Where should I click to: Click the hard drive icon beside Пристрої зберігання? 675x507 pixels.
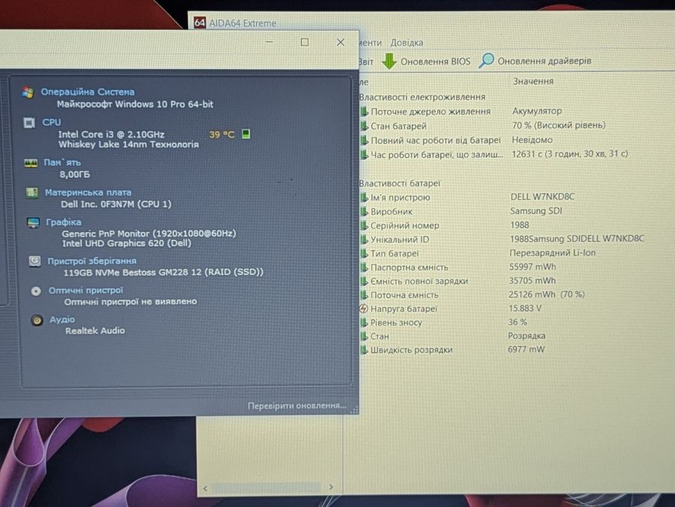coord(34,261)
